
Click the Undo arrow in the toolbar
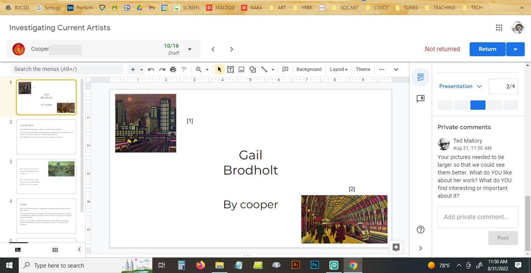coord(151,69)
